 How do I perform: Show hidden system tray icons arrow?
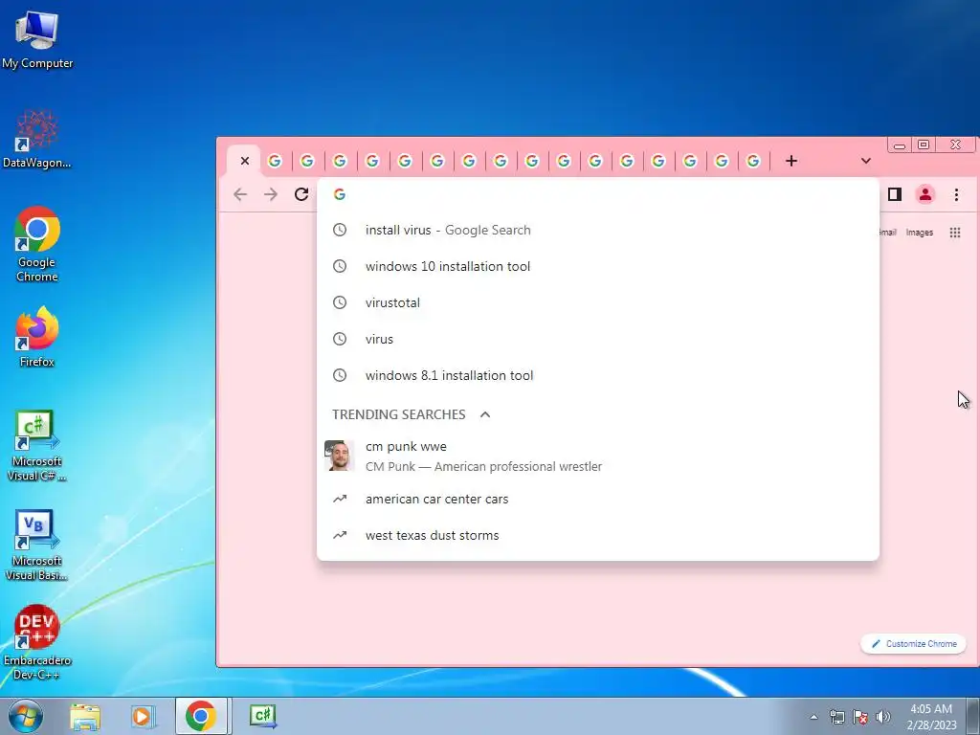813,717
